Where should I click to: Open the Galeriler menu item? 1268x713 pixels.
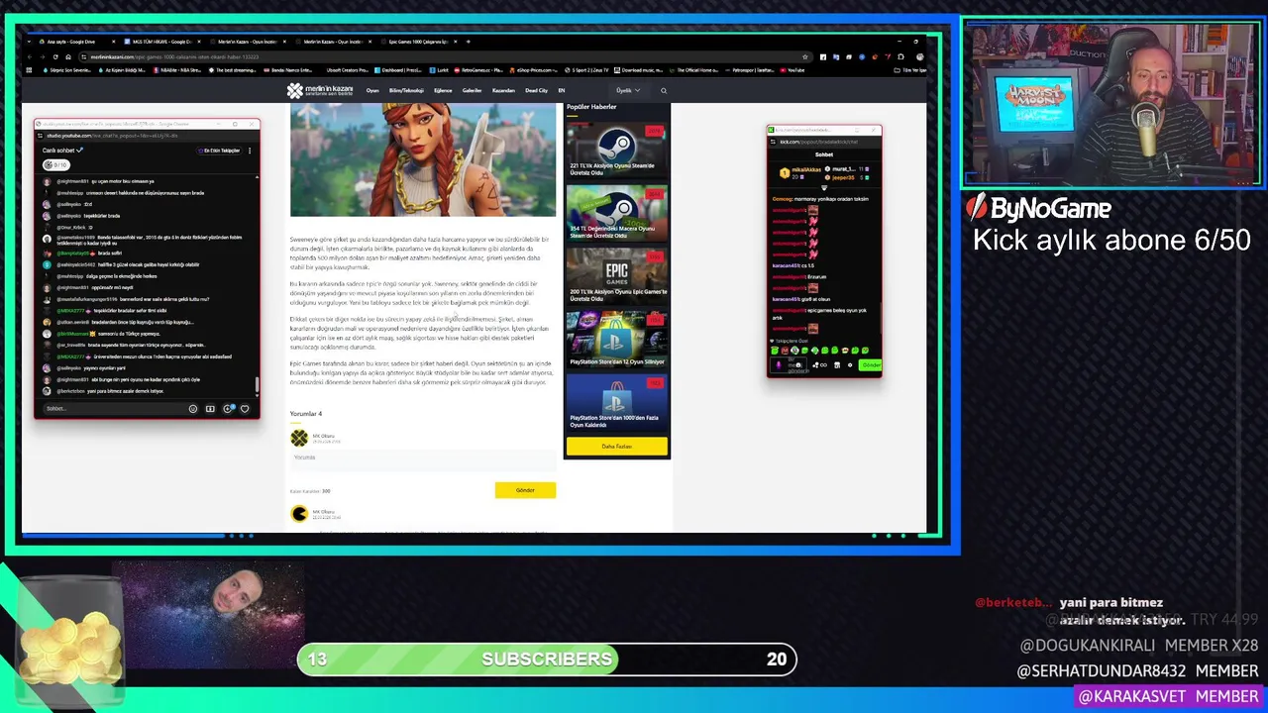(x=472, y=91)
